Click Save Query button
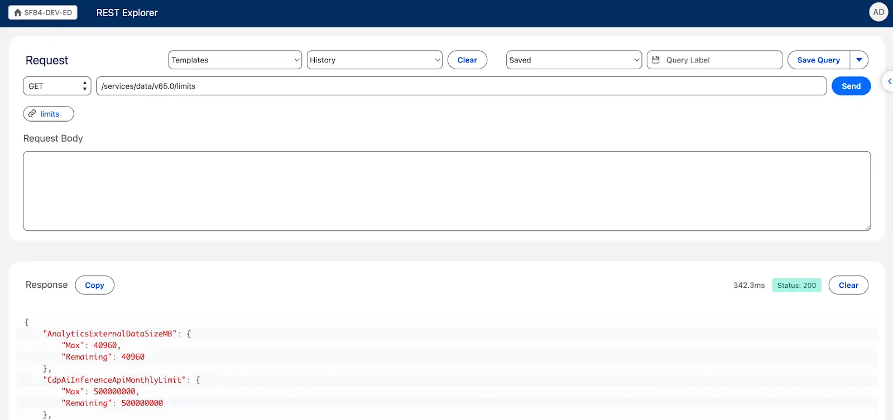 click(x=818, y=60)
